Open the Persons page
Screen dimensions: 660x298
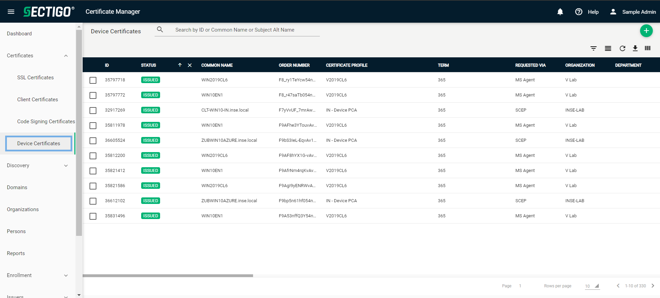point(16,231)
